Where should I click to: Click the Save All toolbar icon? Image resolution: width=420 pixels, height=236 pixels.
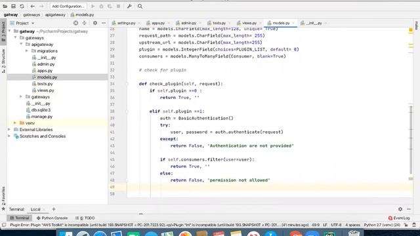point(13,6)
